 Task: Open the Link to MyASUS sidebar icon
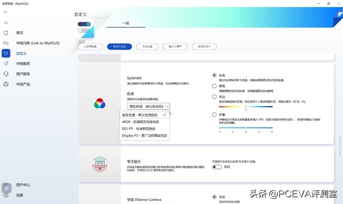[x=6, y=43]
